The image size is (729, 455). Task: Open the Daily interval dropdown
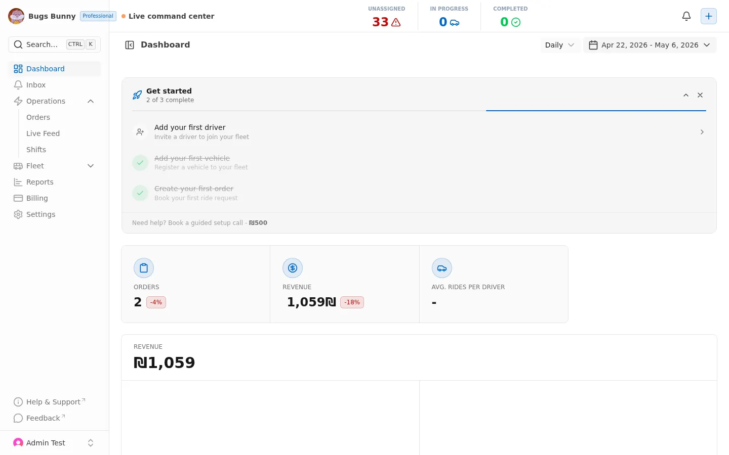click(x=559, y=45)
